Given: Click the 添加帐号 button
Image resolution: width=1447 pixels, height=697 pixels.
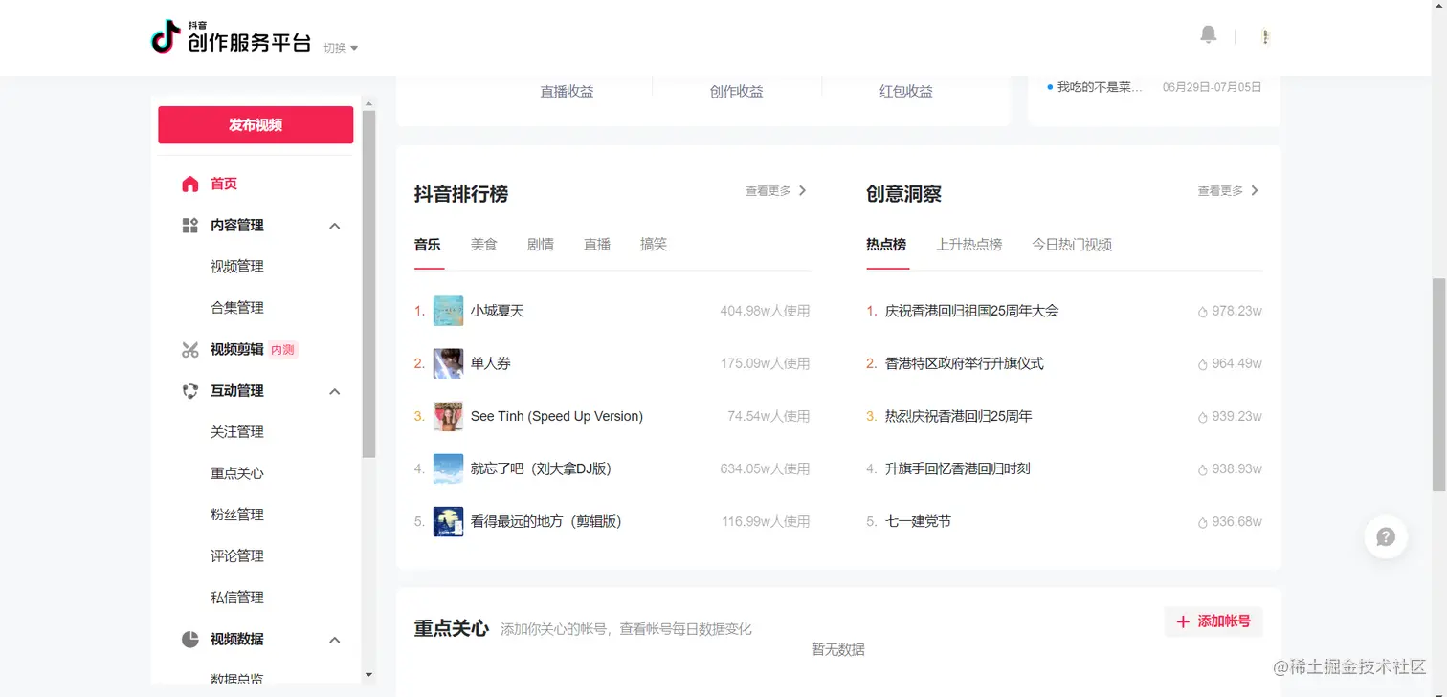Looking at the screenshot, I should [x=1213, y=621].
